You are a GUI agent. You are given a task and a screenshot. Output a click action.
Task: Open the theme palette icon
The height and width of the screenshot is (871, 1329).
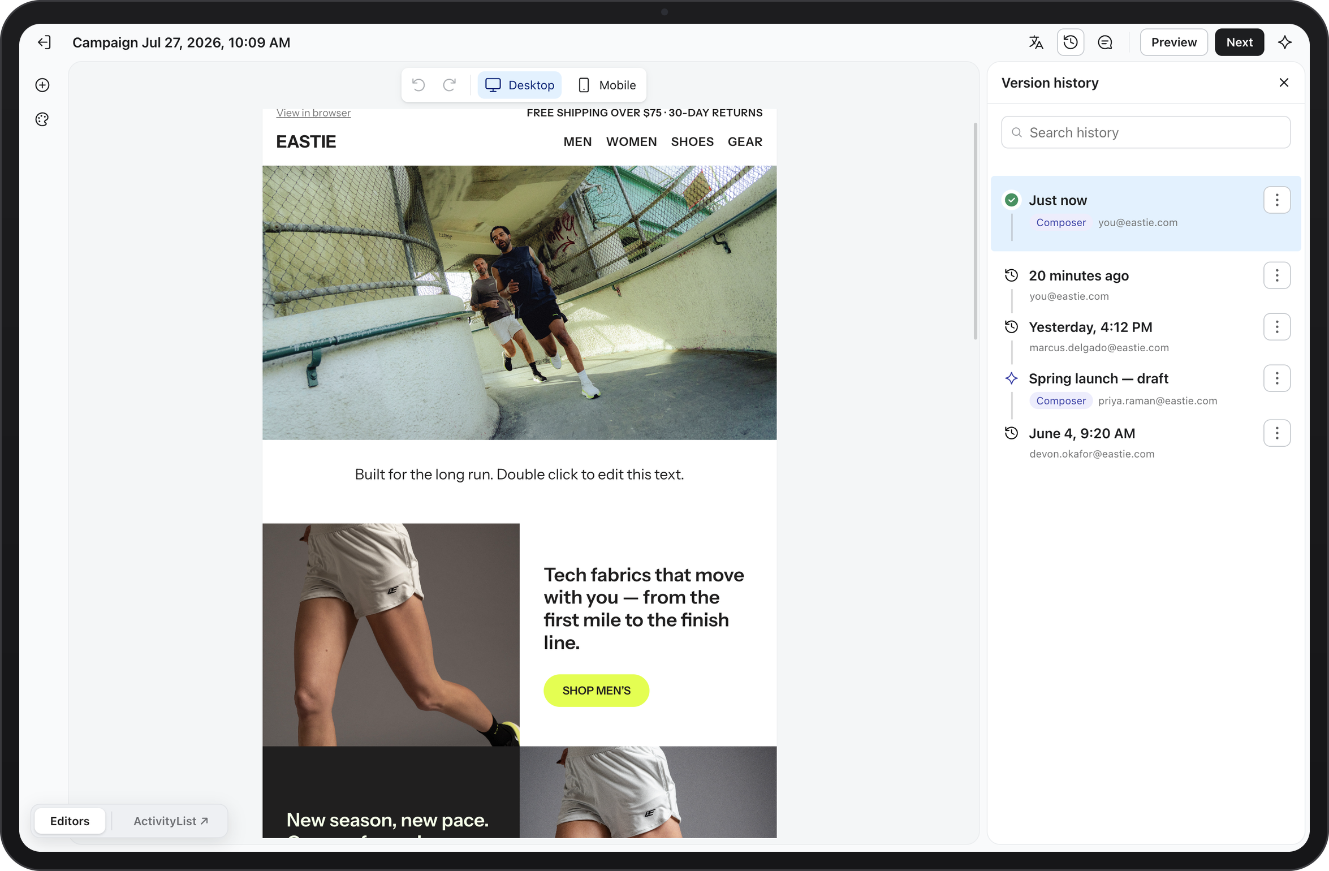coord(42,119)
